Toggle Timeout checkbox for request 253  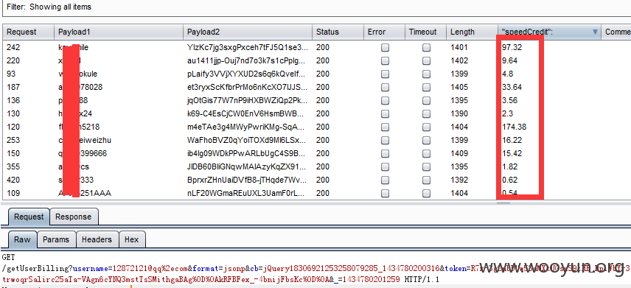426,141
